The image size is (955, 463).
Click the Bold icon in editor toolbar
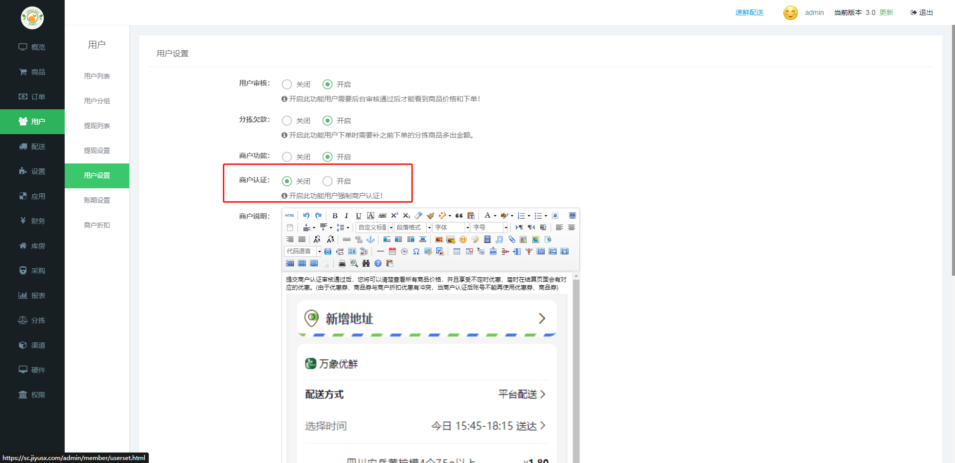coord(335,216)
